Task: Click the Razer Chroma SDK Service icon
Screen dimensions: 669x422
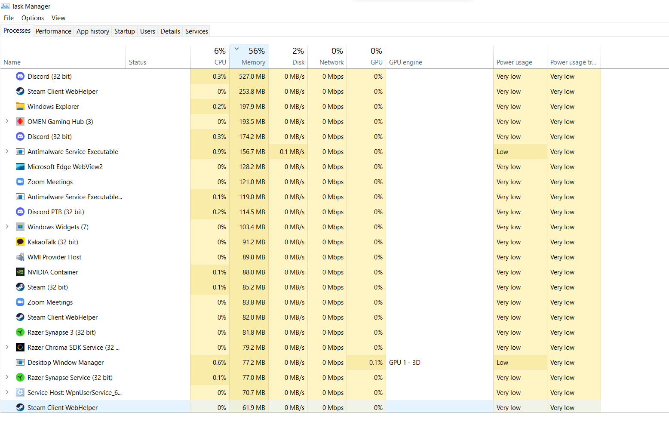Action: [20, 347]
